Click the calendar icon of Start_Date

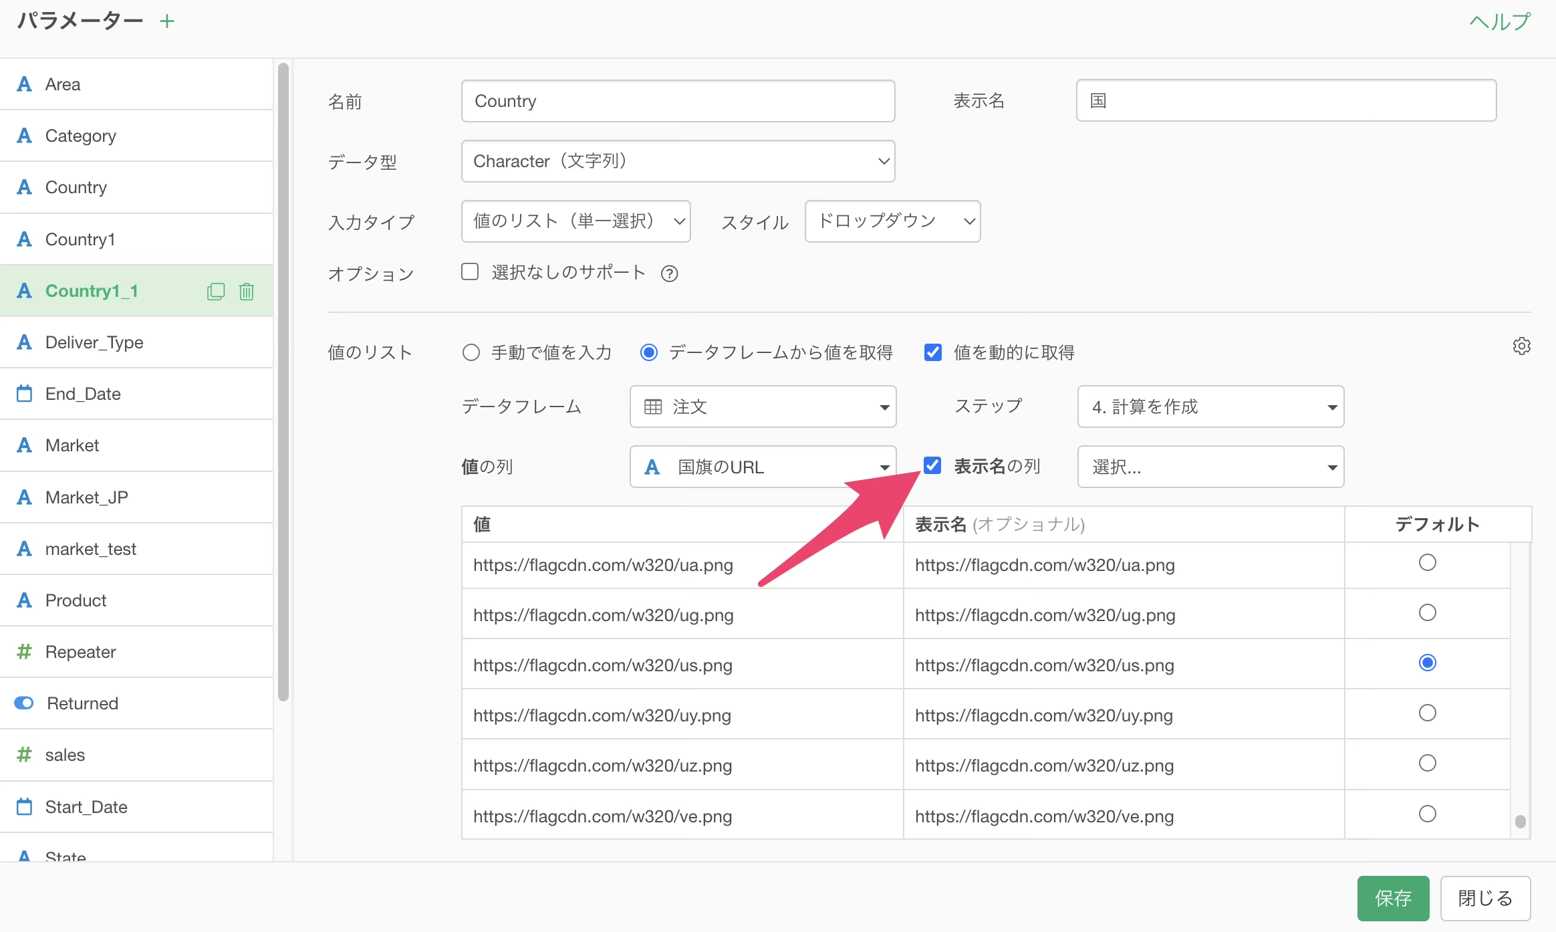[25, 806]
